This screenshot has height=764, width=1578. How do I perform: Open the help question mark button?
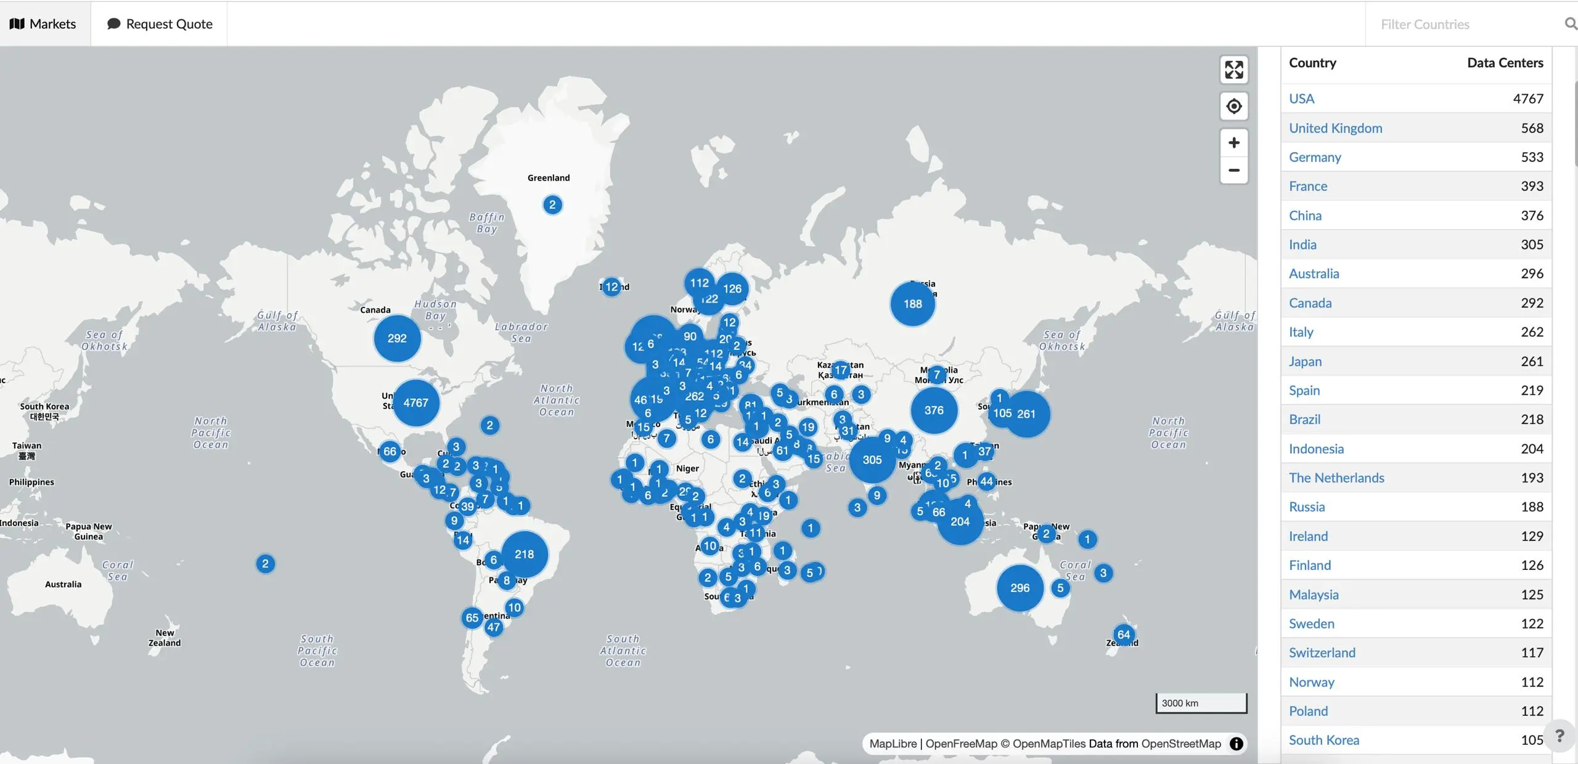click(1560, 736)
